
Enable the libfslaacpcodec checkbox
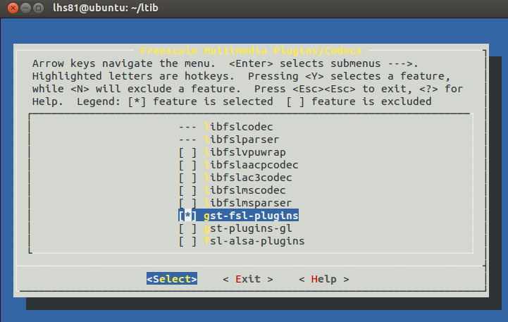pyautogui.click(x=187, y=165)
